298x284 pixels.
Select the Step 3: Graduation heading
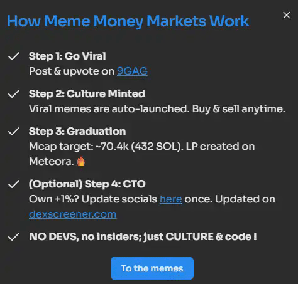pos(77,131)
